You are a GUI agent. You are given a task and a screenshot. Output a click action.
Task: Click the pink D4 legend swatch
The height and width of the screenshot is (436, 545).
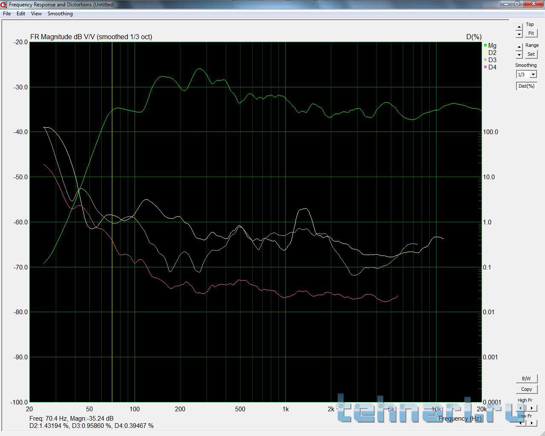pos(485,67)
